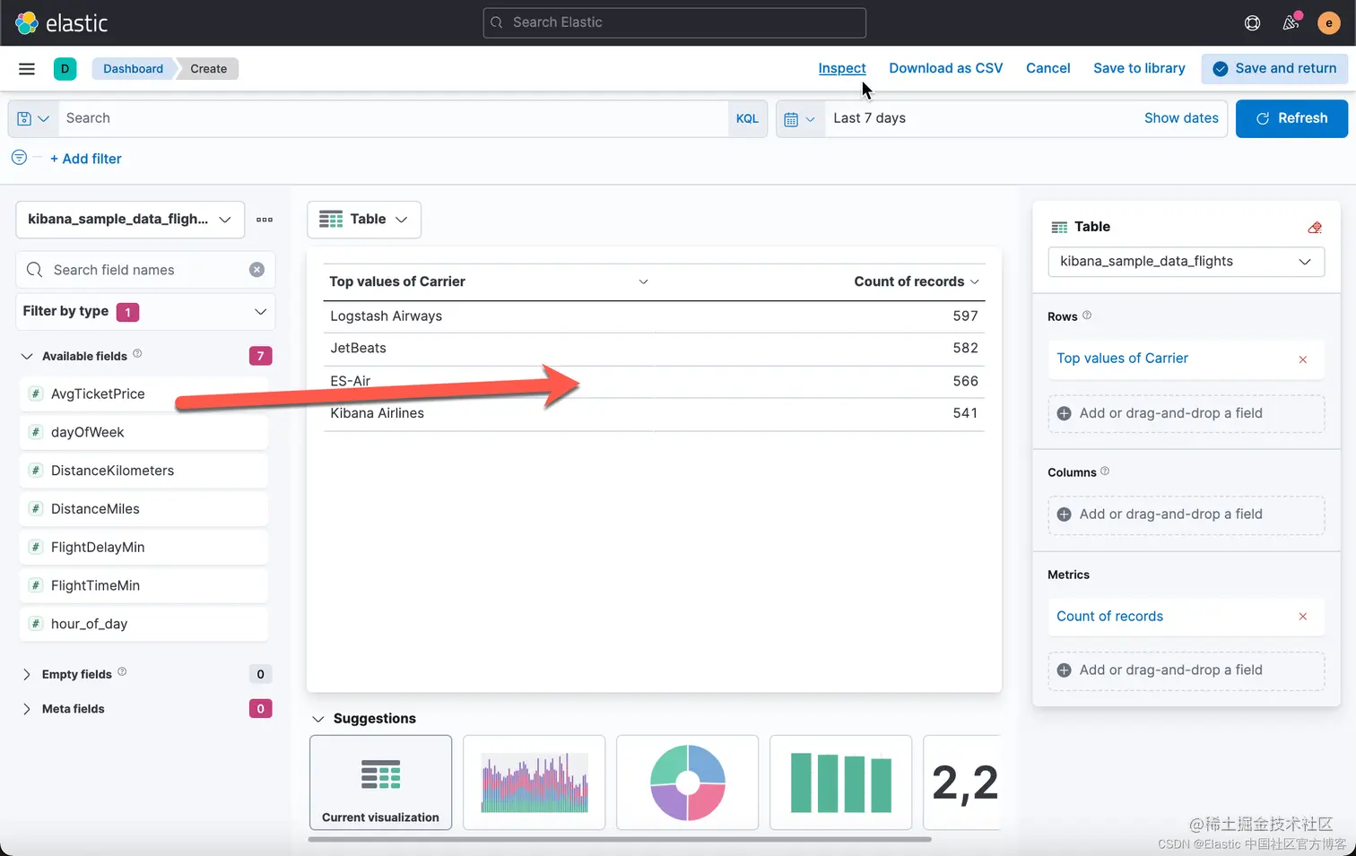Click the Refresh button
Screen dimensions: 1356x856
[1291, 118]
